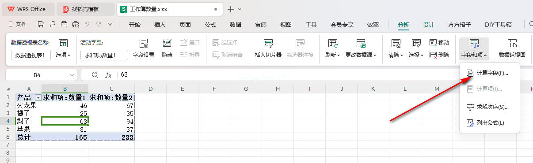Click row 7 header

pos(8,145)
